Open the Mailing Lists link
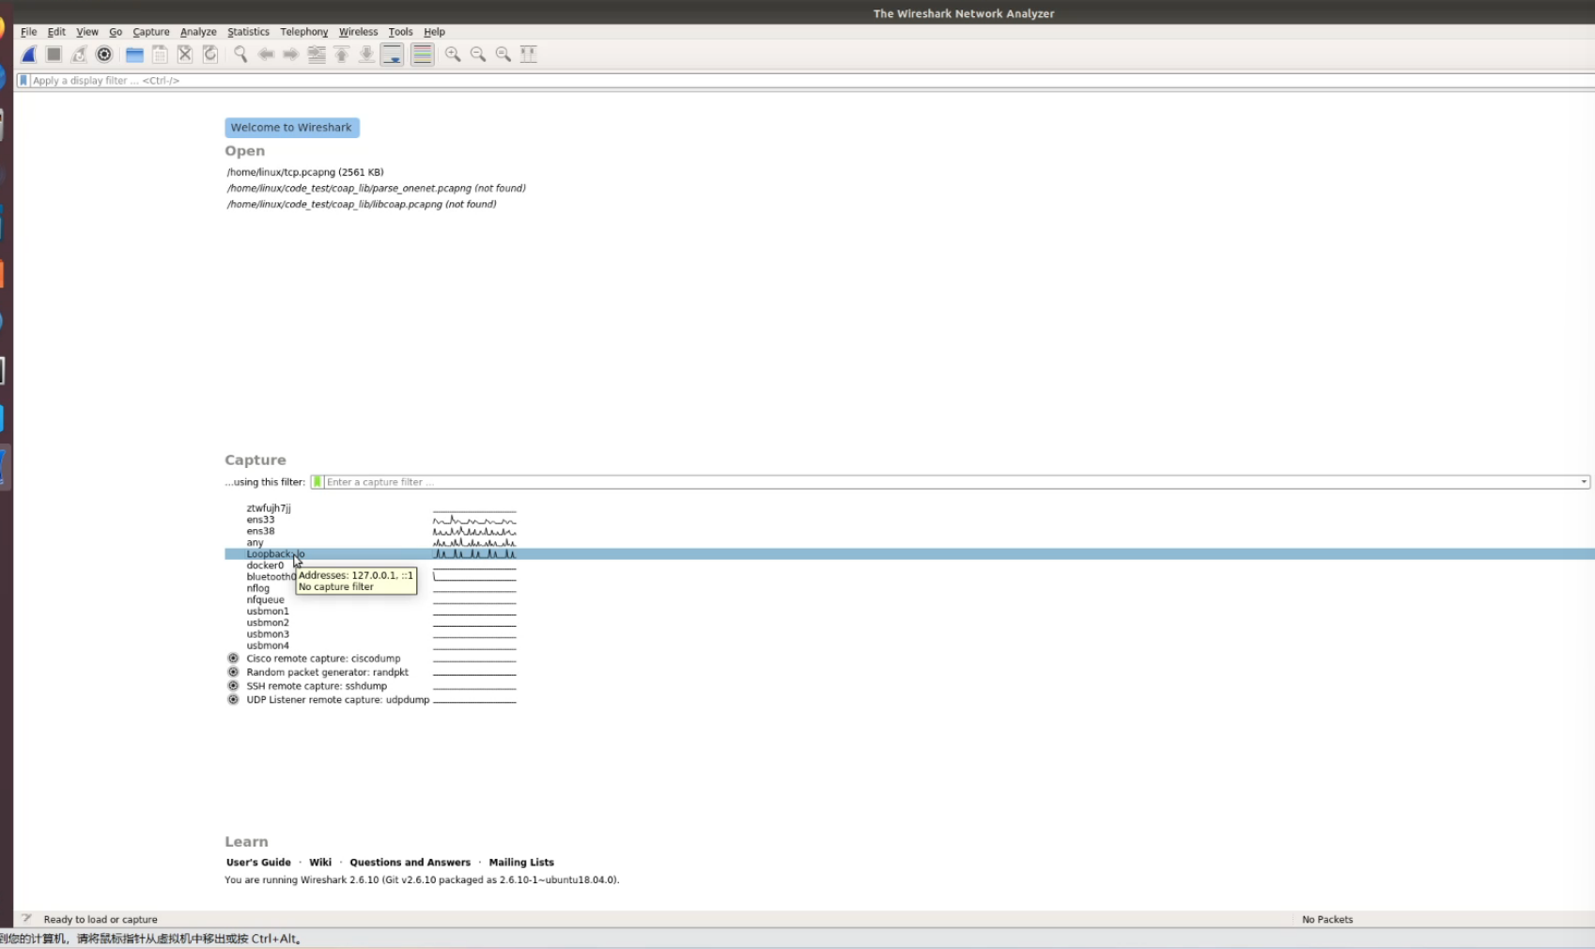 tap(521, 863)
